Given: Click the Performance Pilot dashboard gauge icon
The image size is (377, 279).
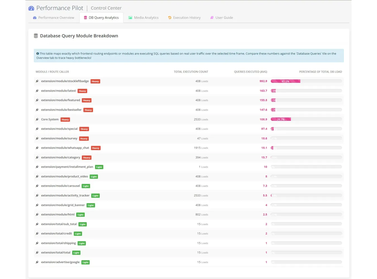Looking at the screenshot, I should [31, 8].
